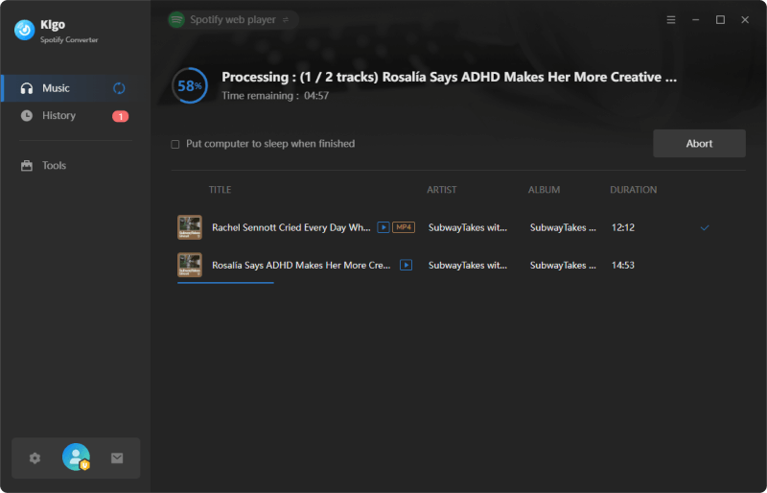Select the Rosalía Says ADHD title
The height and width of the screenshot is (493, 767).
tap(301, 266)
